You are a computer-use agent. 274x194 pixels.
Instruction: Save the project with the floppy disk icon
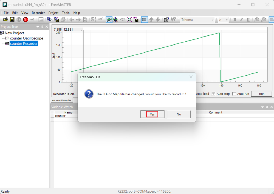tap(12, 19)
